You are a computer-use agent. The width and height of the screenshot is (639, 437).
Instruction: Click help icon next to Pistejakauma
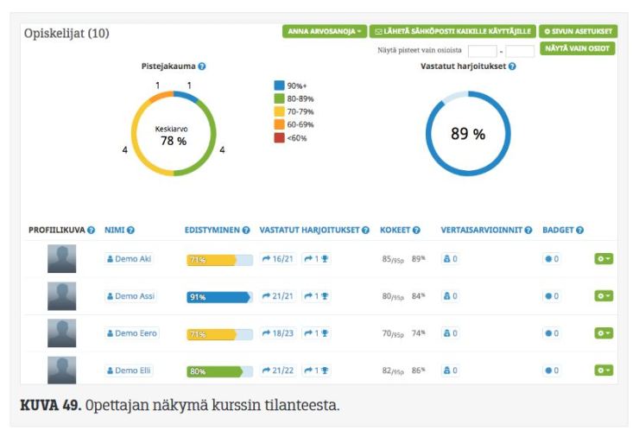click(202, 66)
